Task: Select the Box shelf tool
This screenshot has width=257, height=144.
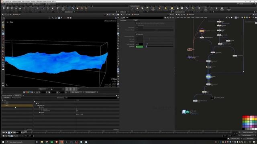Action: tap(4, 9)
